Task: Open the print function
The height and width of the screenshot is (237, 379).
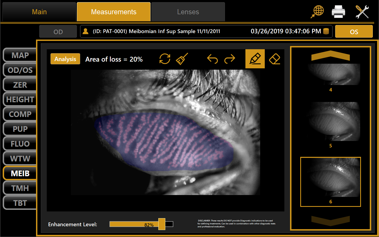Action: (338, 12)
